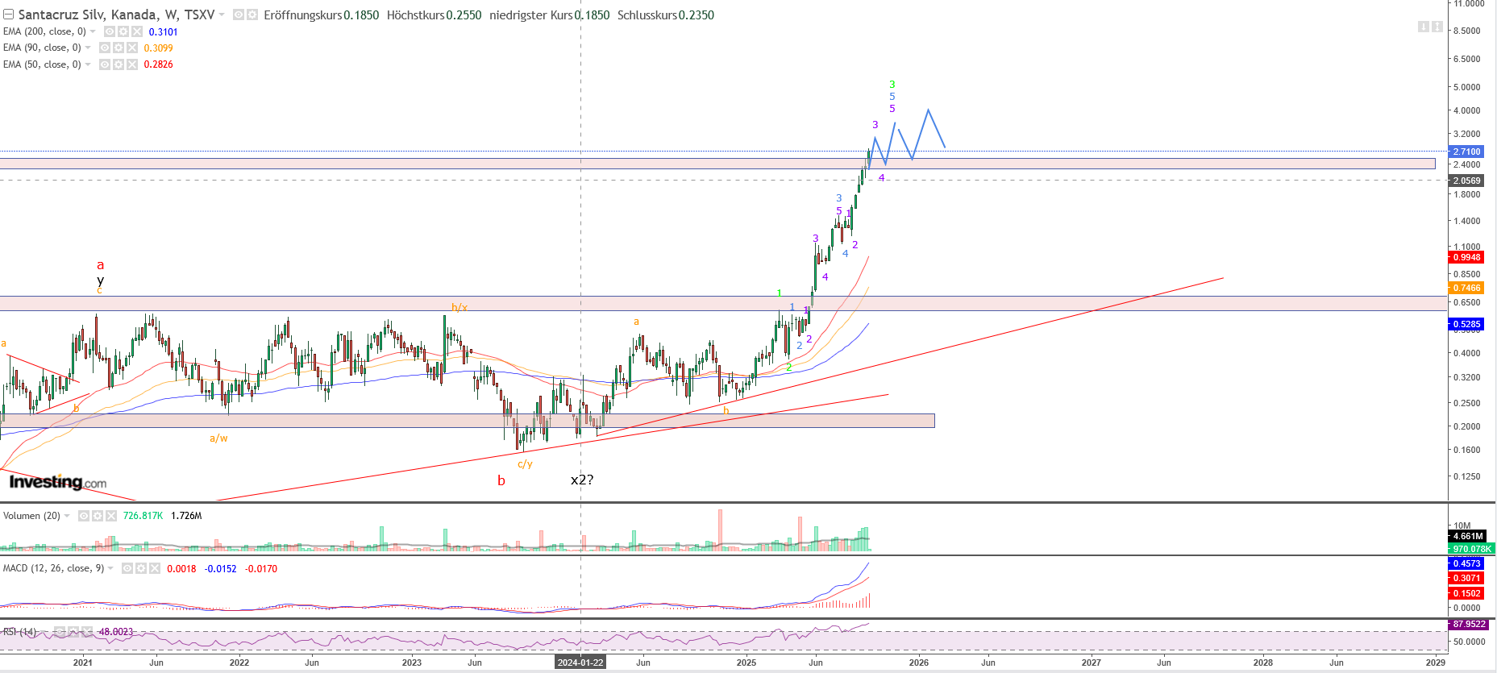Toggle visibility of the Volumen indicator
1497x673 pixels.
[84, 516]
